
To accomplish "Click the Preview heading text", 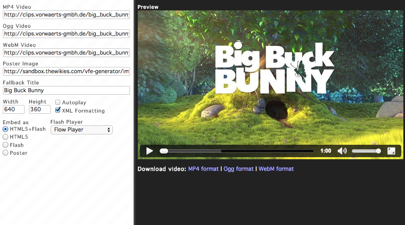I will coord(148,7).
